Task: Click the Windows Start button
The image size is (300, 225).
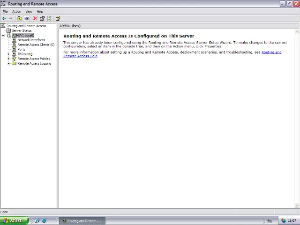Action: tap(12, 220)
